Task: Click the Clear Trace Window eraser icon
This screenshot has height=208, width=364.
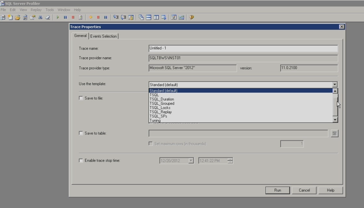Action: point(48,17)
